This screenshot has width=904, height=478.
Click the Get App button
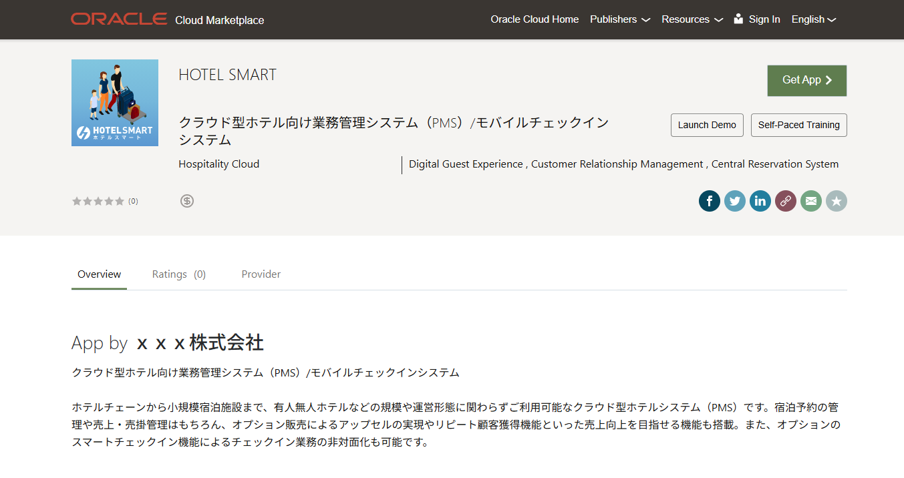[806, 80]
